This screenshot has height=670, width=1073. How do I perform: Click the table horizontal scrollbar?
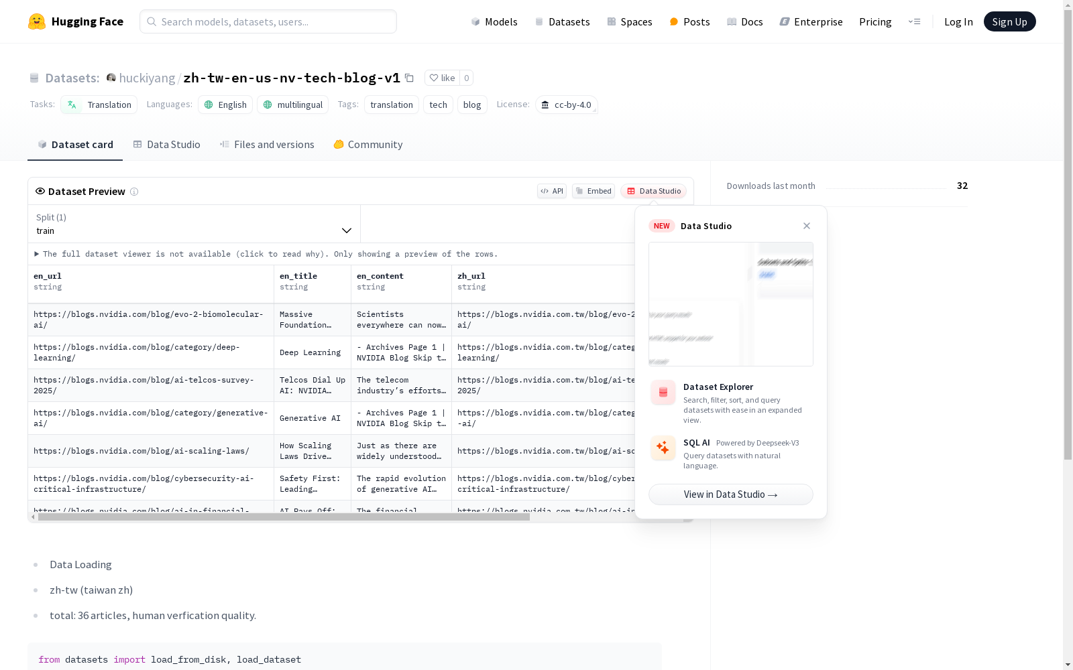[x=284, y=517]
